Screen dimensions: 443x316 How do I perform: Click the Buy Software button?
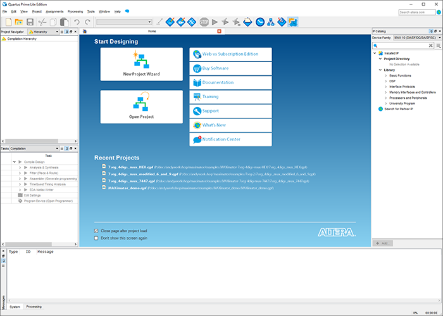coord(230,68)
